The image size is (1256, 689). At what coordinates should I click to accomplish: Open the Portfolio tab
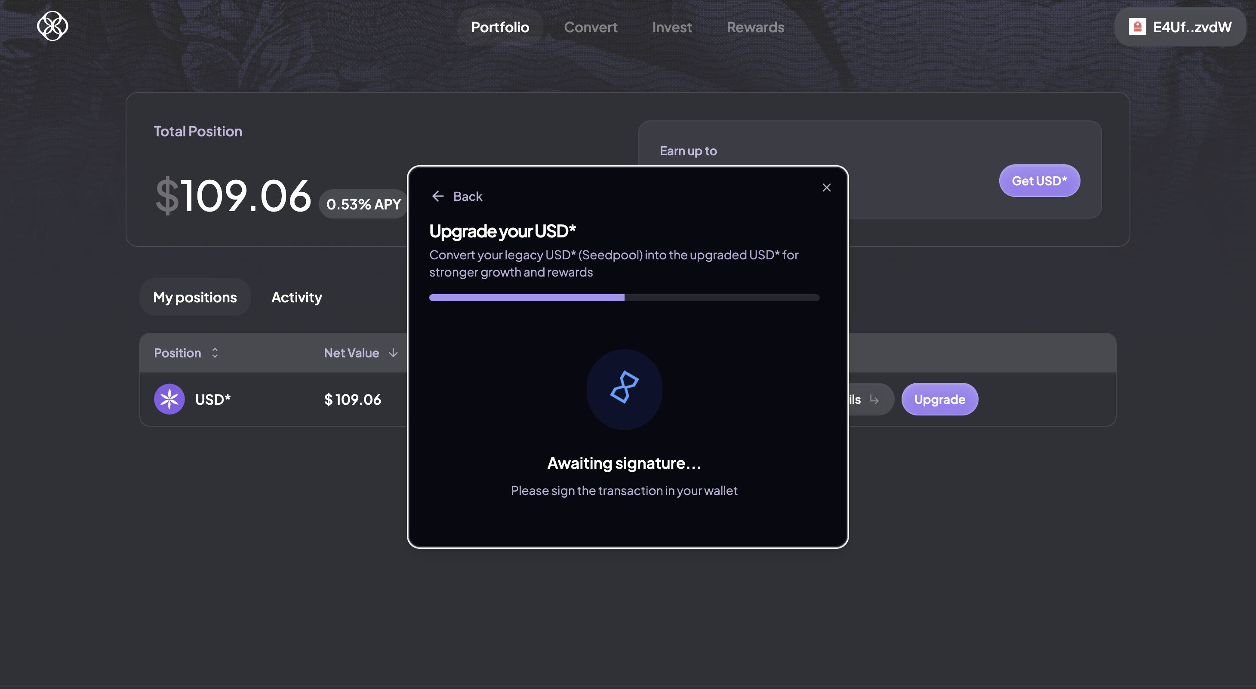click(500, 27)
